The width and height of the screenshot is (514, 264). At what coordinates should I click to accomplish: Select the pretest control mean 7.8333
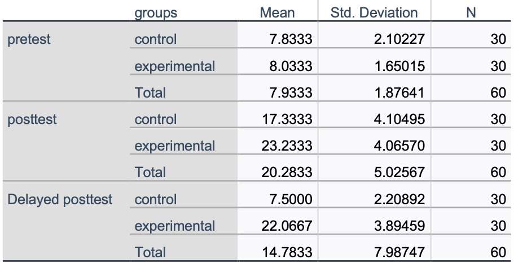291,39
